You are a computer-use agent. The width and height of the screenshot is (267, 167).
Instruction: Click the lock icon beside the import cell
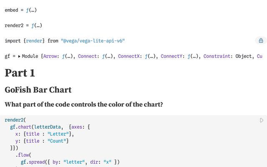(x=261, y=40)
